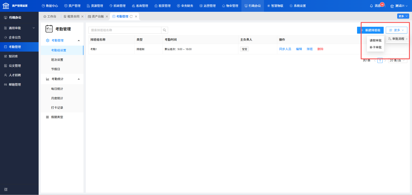This screenshot has height=195, width=412.
Task: Open 公文管理 in left sidebar
Action: click(19, 66)
